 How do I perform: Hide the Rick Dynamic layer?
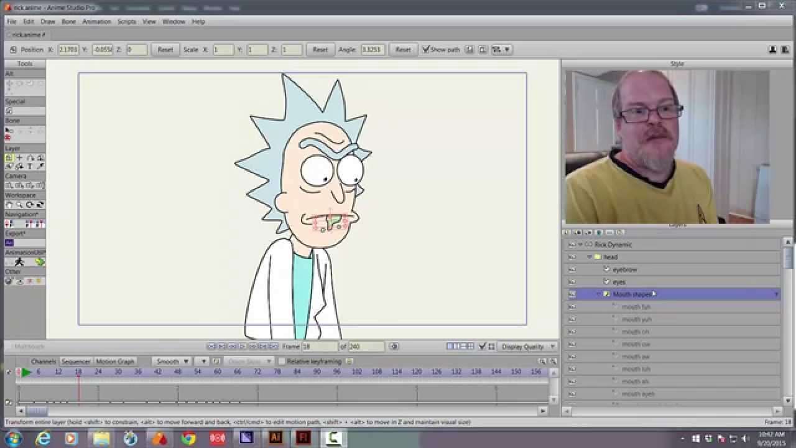pos(572,245)
